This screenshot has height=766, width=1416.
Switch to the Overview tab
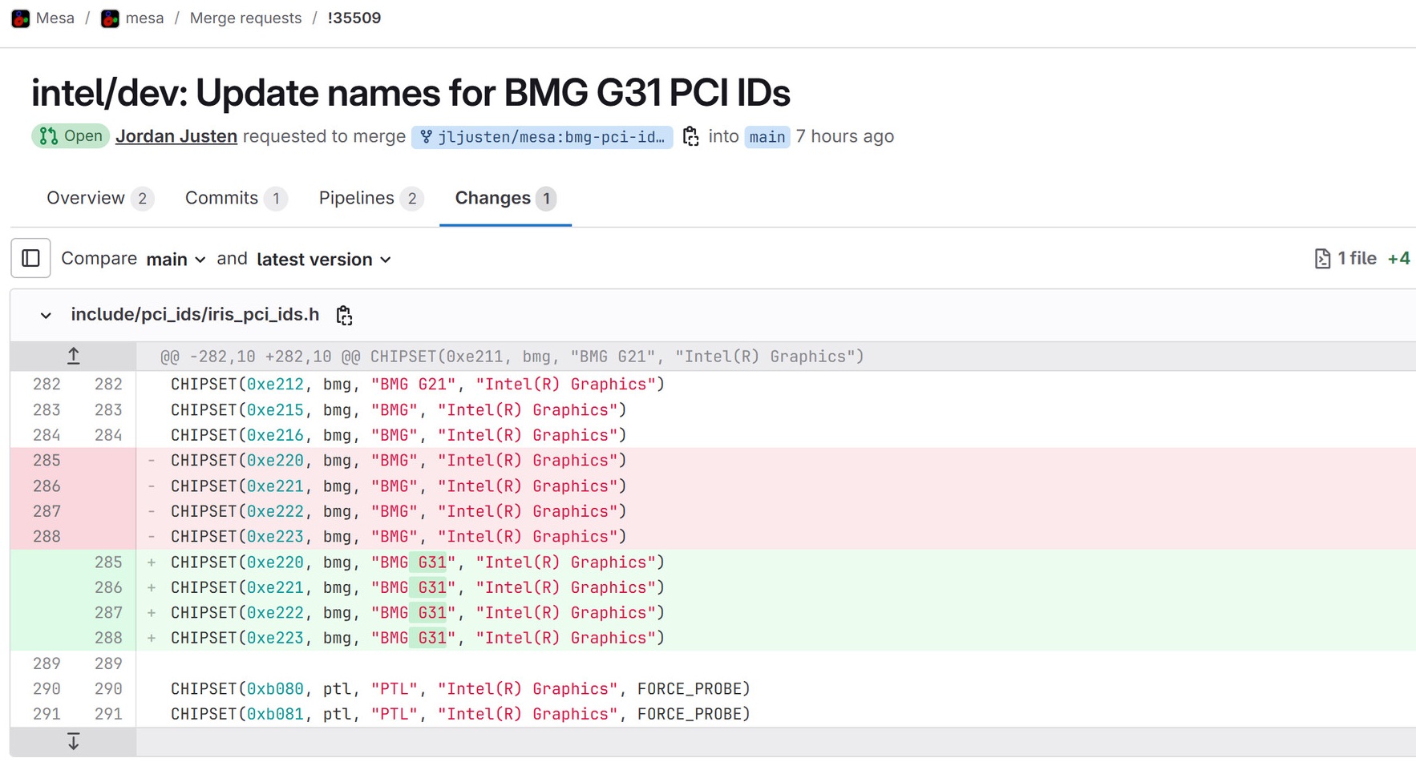point(99,198)
